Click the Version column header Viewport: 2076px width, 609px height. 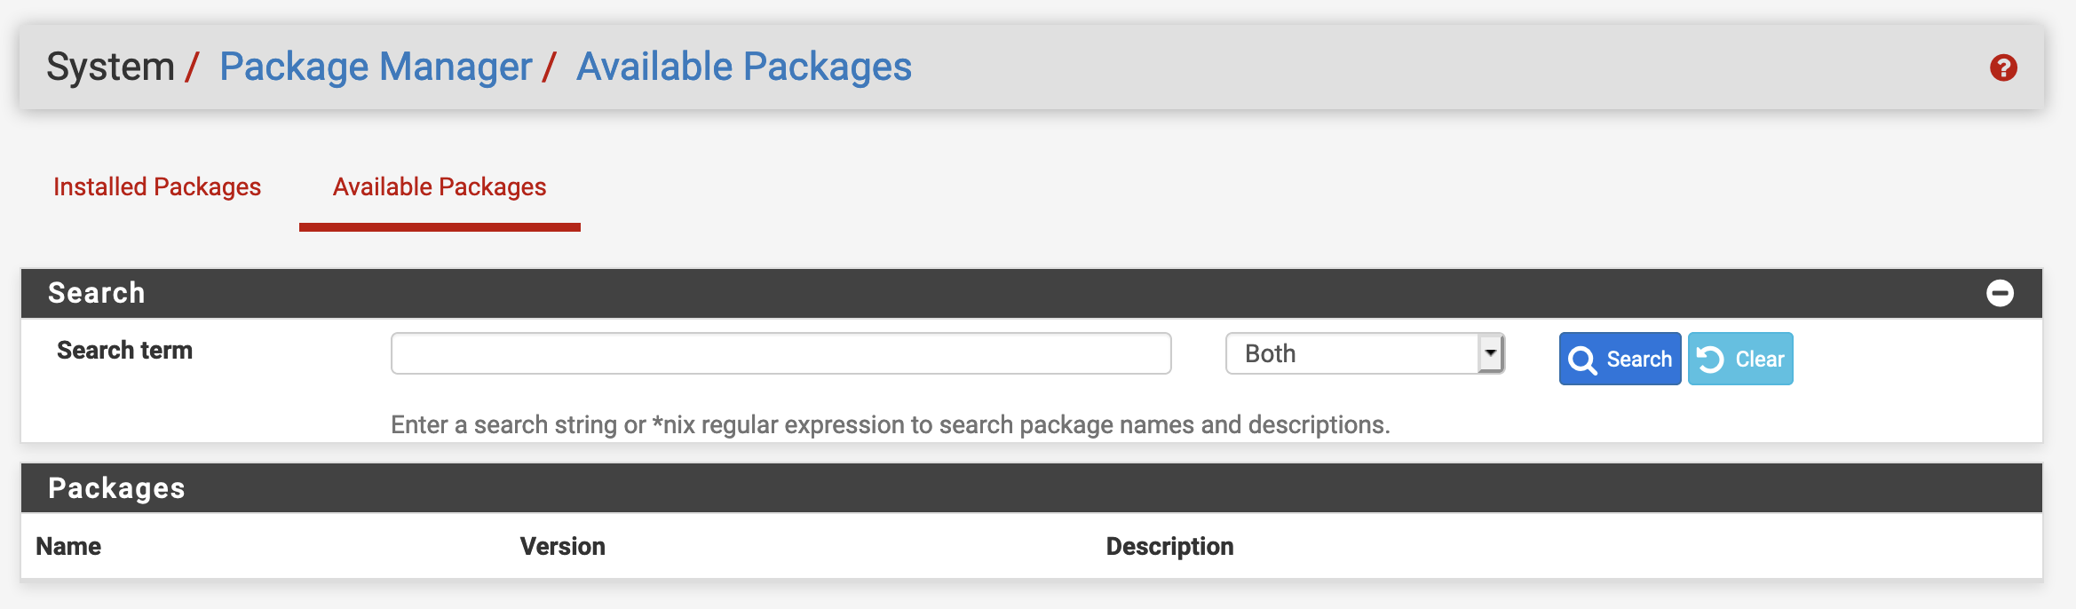(563, 546)
